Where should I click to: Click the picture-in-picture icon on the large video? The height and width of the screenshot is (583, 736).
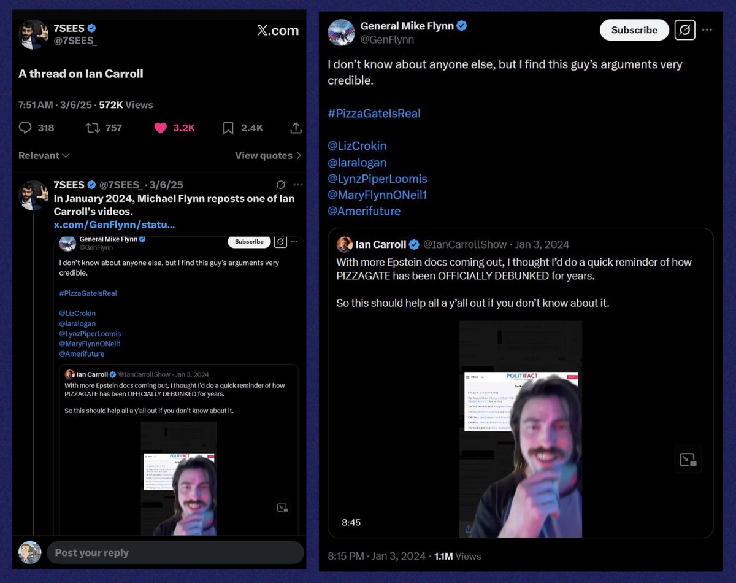(688, 459)
